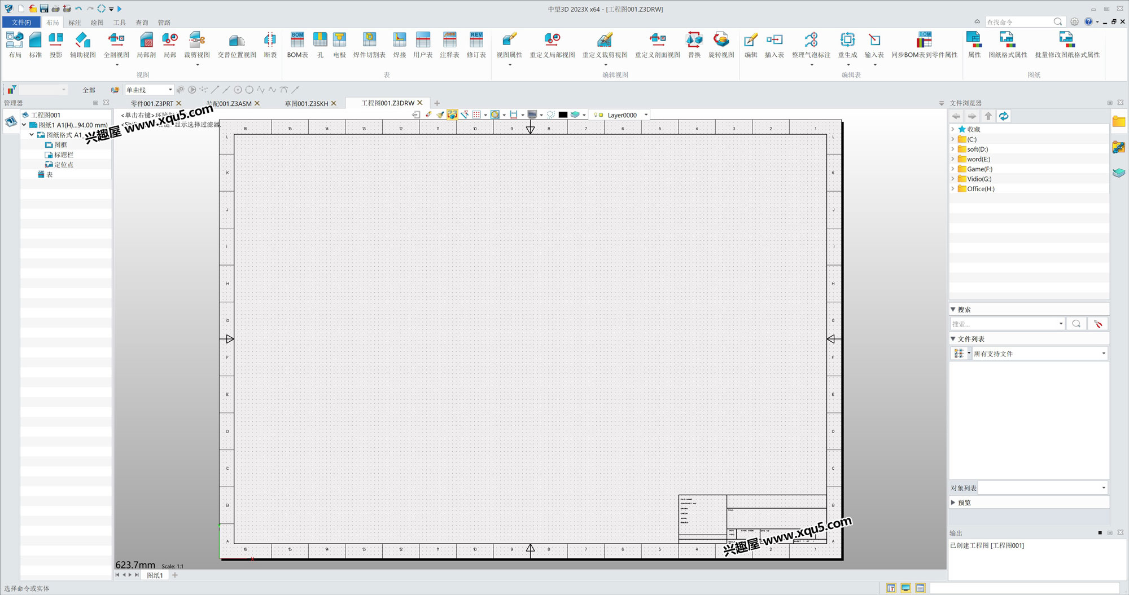Open the 文件(F) menu
1129x595 pixels.
21,22
